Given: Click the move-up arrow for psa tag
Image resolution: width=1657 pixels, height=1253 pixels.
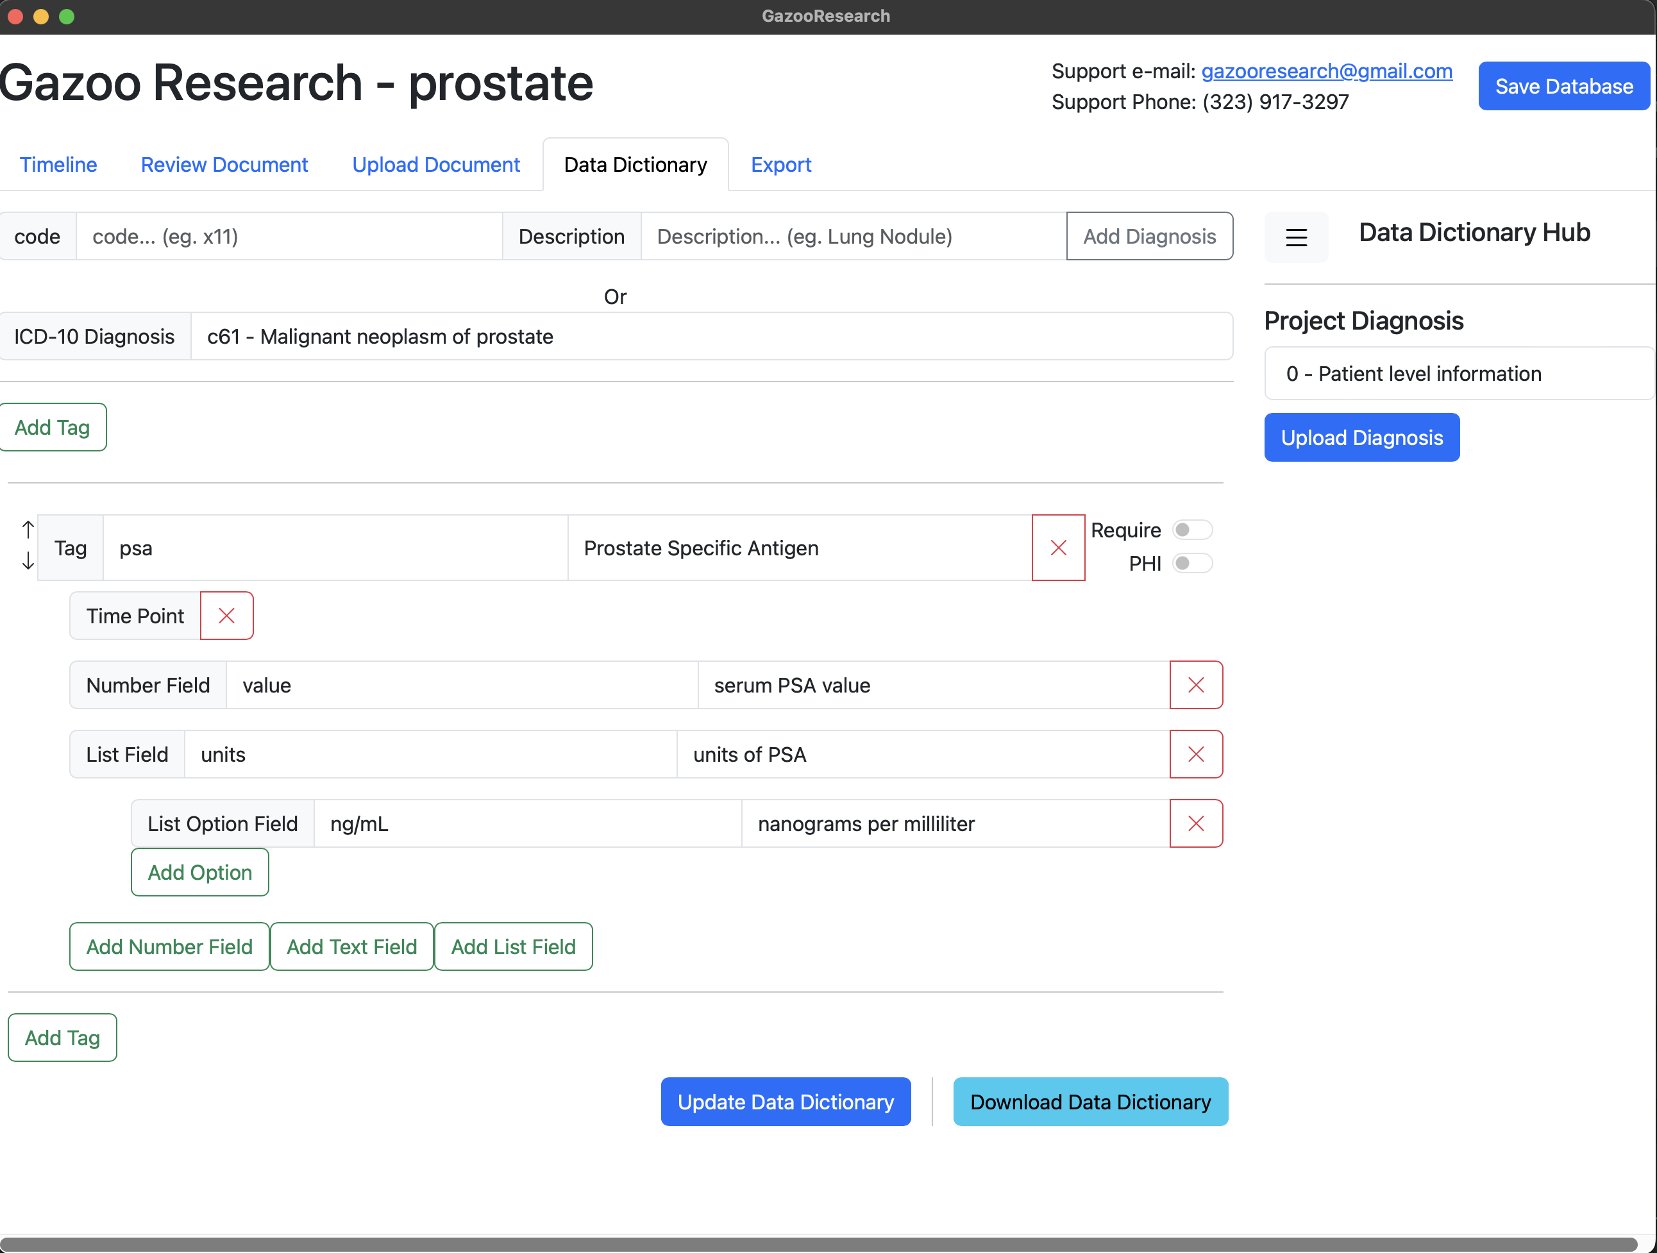Looking at the screenshot, I should (x=28, y=530).
